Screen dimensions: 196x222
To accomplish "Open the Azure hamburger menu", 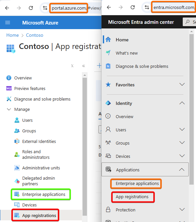I will (x=8, y=22).
